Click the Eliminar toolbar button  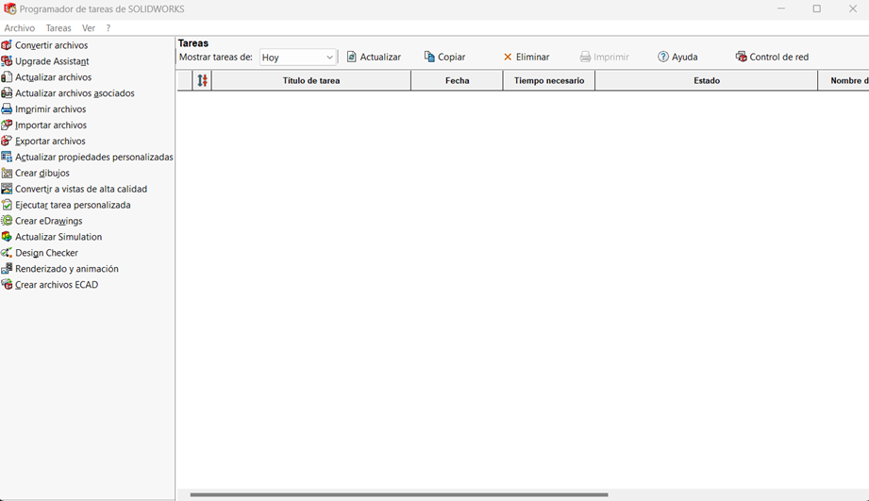point(526,57)
